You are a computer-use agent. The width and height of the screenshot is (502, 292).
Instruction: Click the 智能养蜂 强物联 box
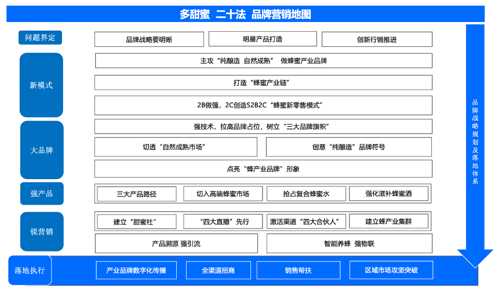coord(349,244)
